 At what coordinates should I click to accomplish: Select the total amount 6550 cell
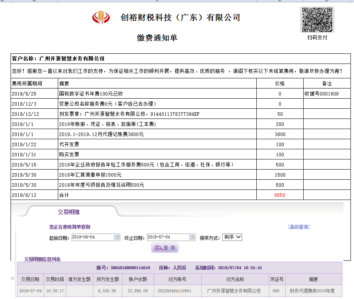(x=280, y=195)
